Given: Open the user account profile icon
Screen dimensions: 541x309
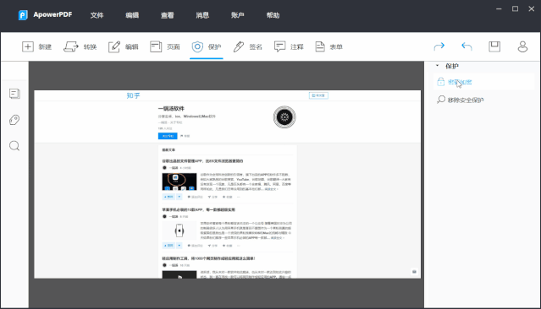Looking at the screenshot, I should pos(522,46).
